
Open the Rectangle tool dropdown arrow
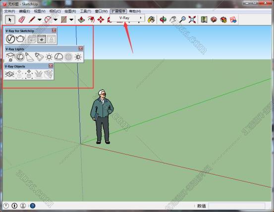(x=71, y=19)
